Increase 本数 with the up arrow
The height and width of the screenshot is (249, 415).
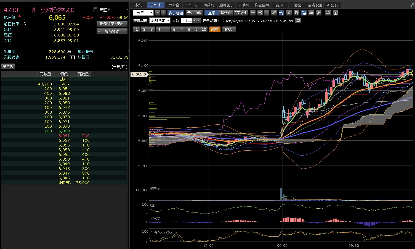(199, 21)
